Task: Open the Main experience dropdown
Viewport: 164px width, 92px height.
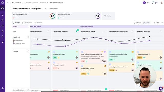Action: click(x=17, y=3)
